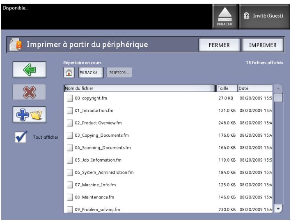Open the PKBACK# breadcrumb folder
The image size is (291, 221).
(91, 72)
